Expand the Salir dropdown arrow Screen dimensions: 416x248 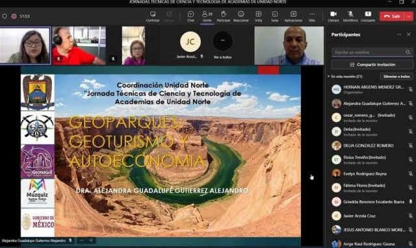point(409,16)
